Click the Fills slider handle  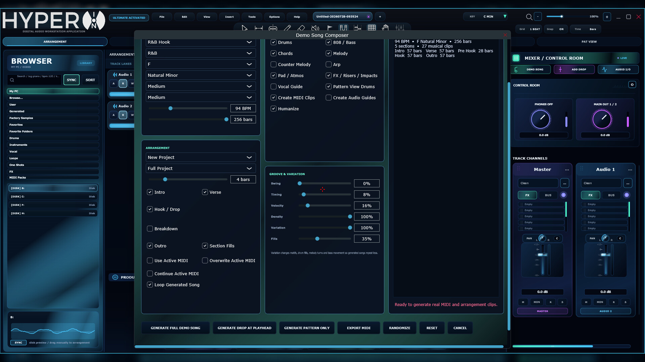coord(317,239)
